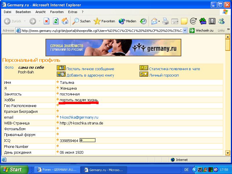Click the Zurück back arrow button

pyautogui.click(x=12, y=21)
